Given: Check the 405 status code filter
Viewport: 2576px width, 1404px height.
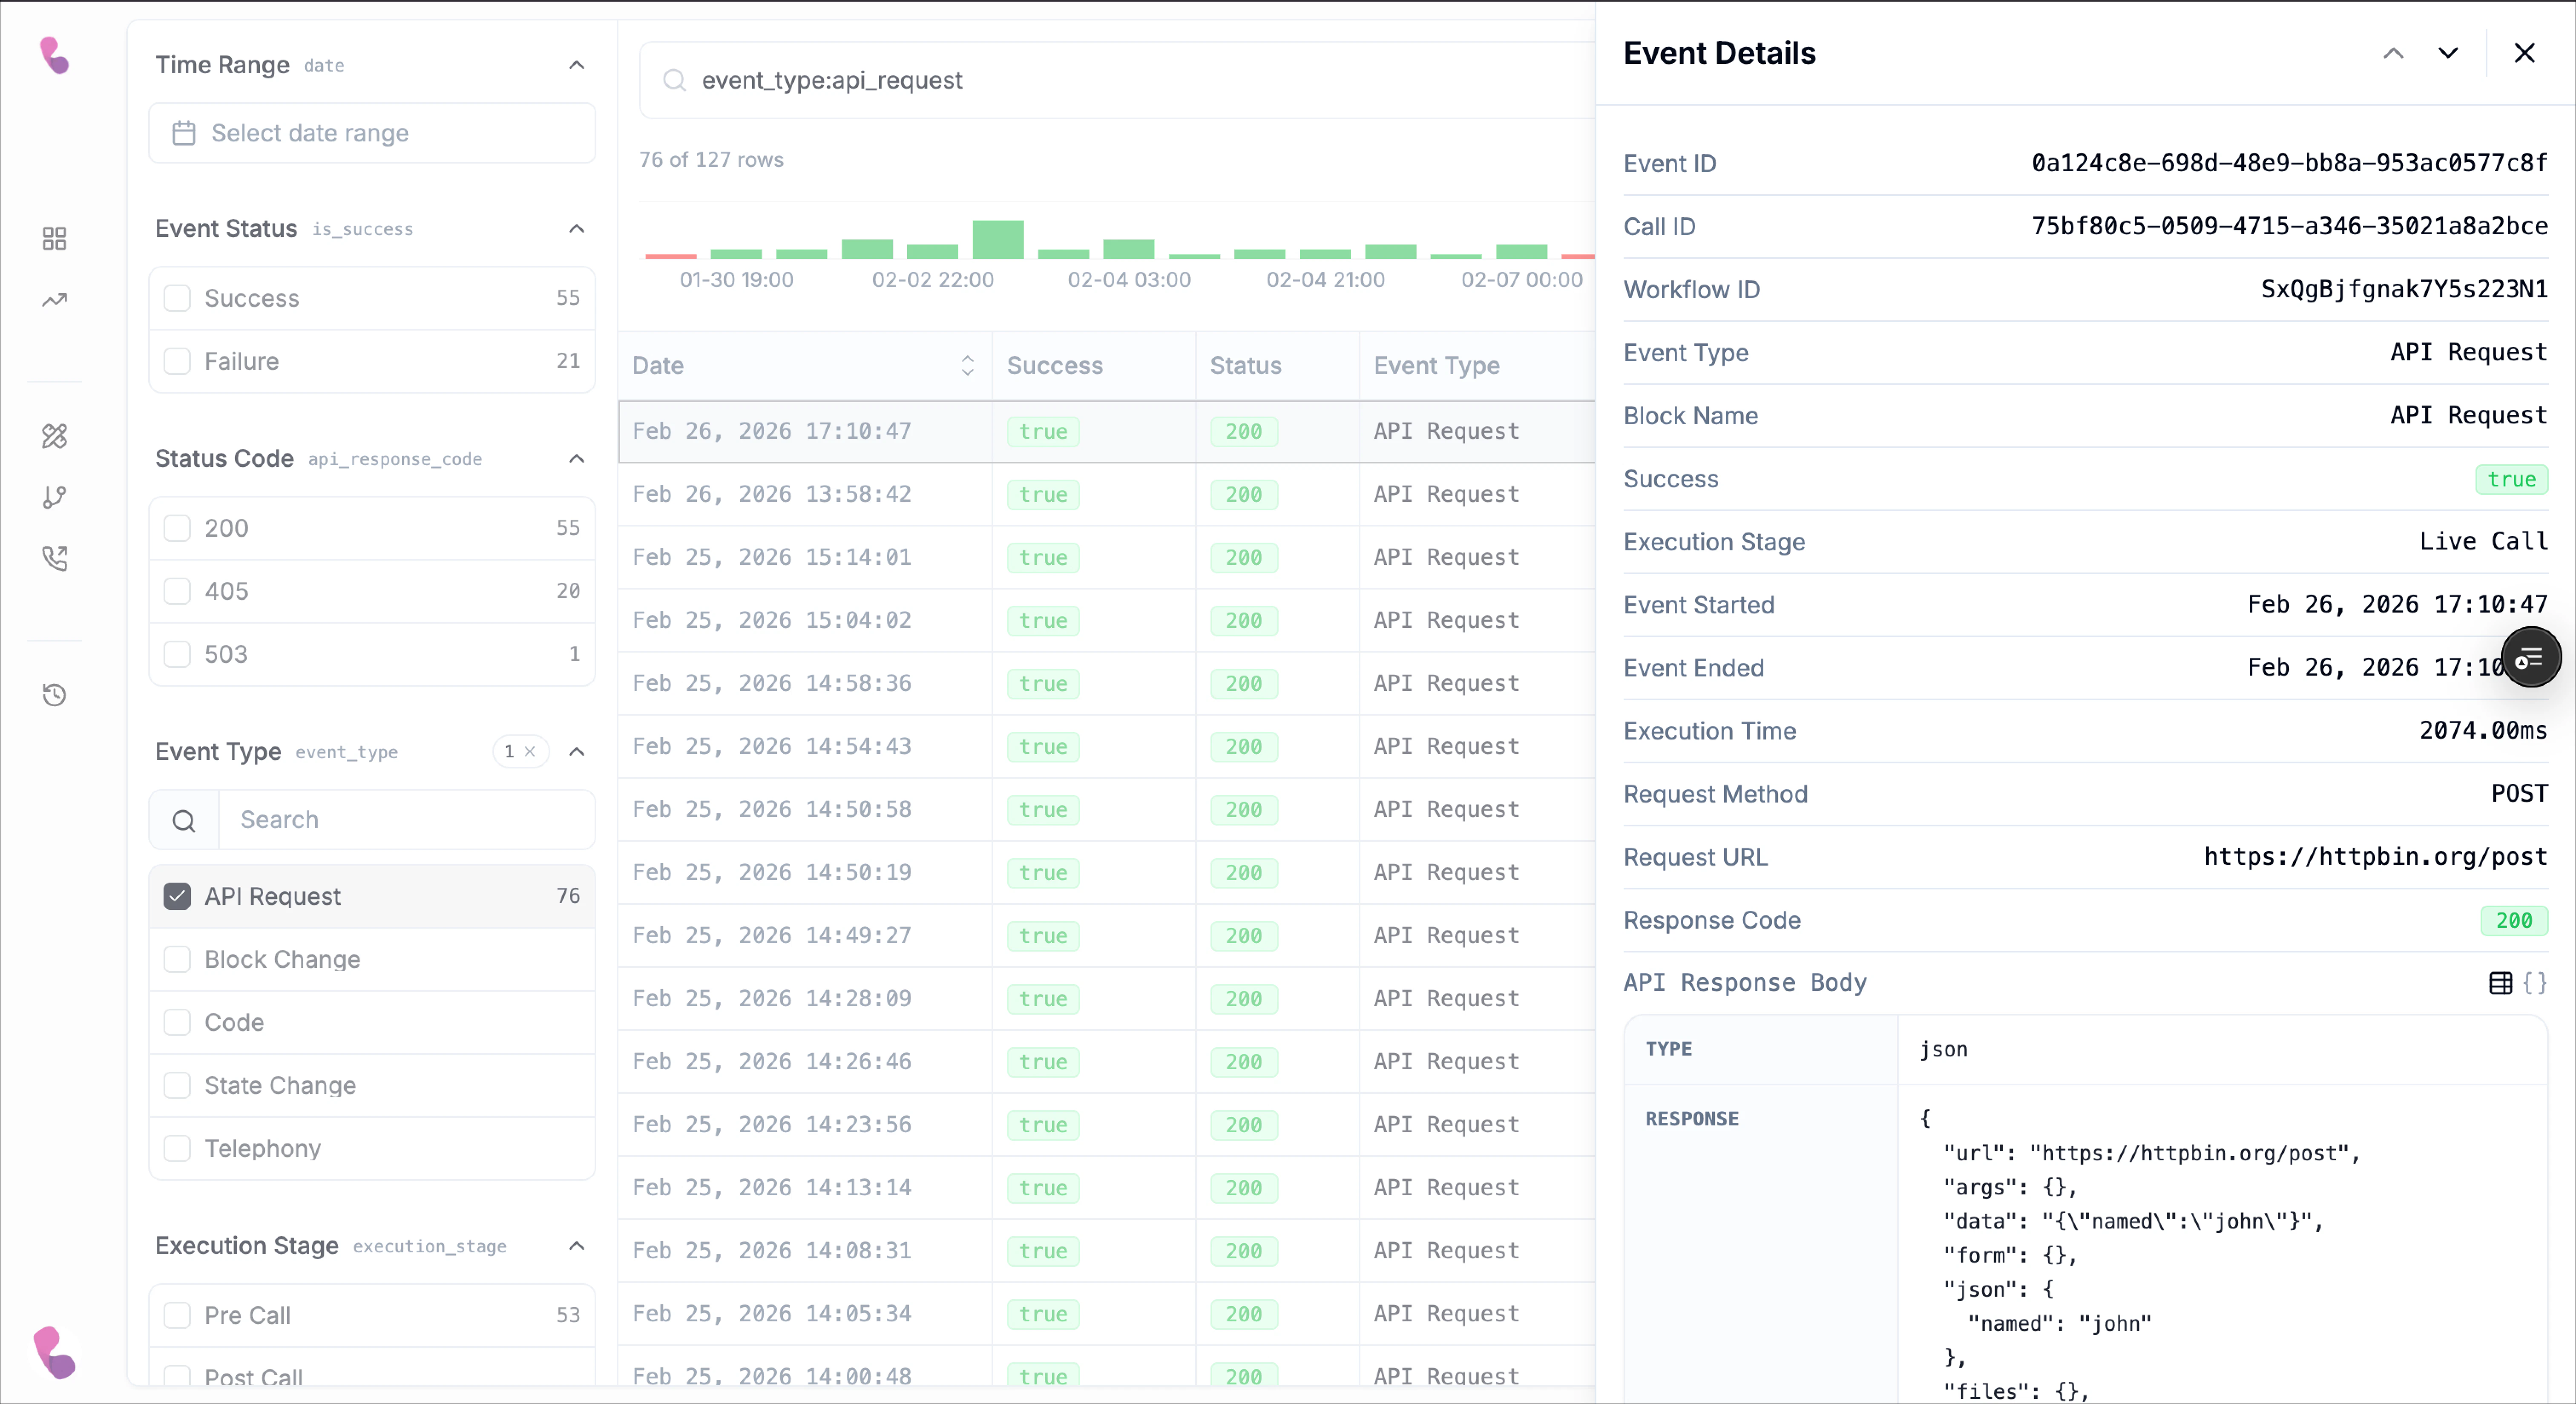Looking at the screenshot, I should pos(178,590).
